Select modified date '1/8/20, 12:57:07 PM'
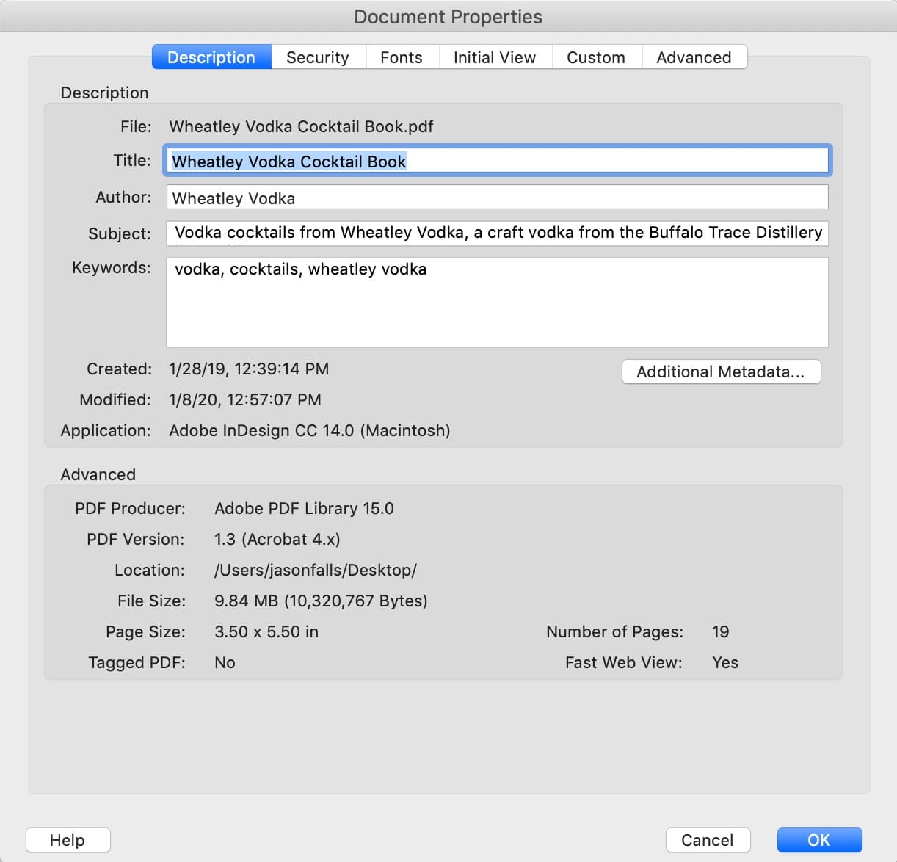Screen dimensions: 897x862 (245, 399)
